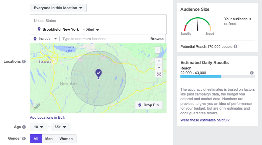Click the Gender info icon
This screenshot has width=262, height=145.
tap(24, 139)
